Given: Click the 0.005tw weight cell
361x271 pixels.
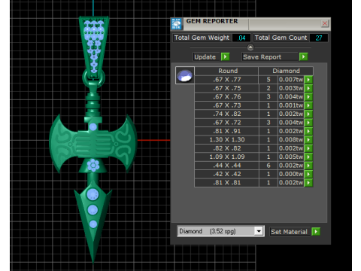Looking at the screenshot, I should pos(291,157).
